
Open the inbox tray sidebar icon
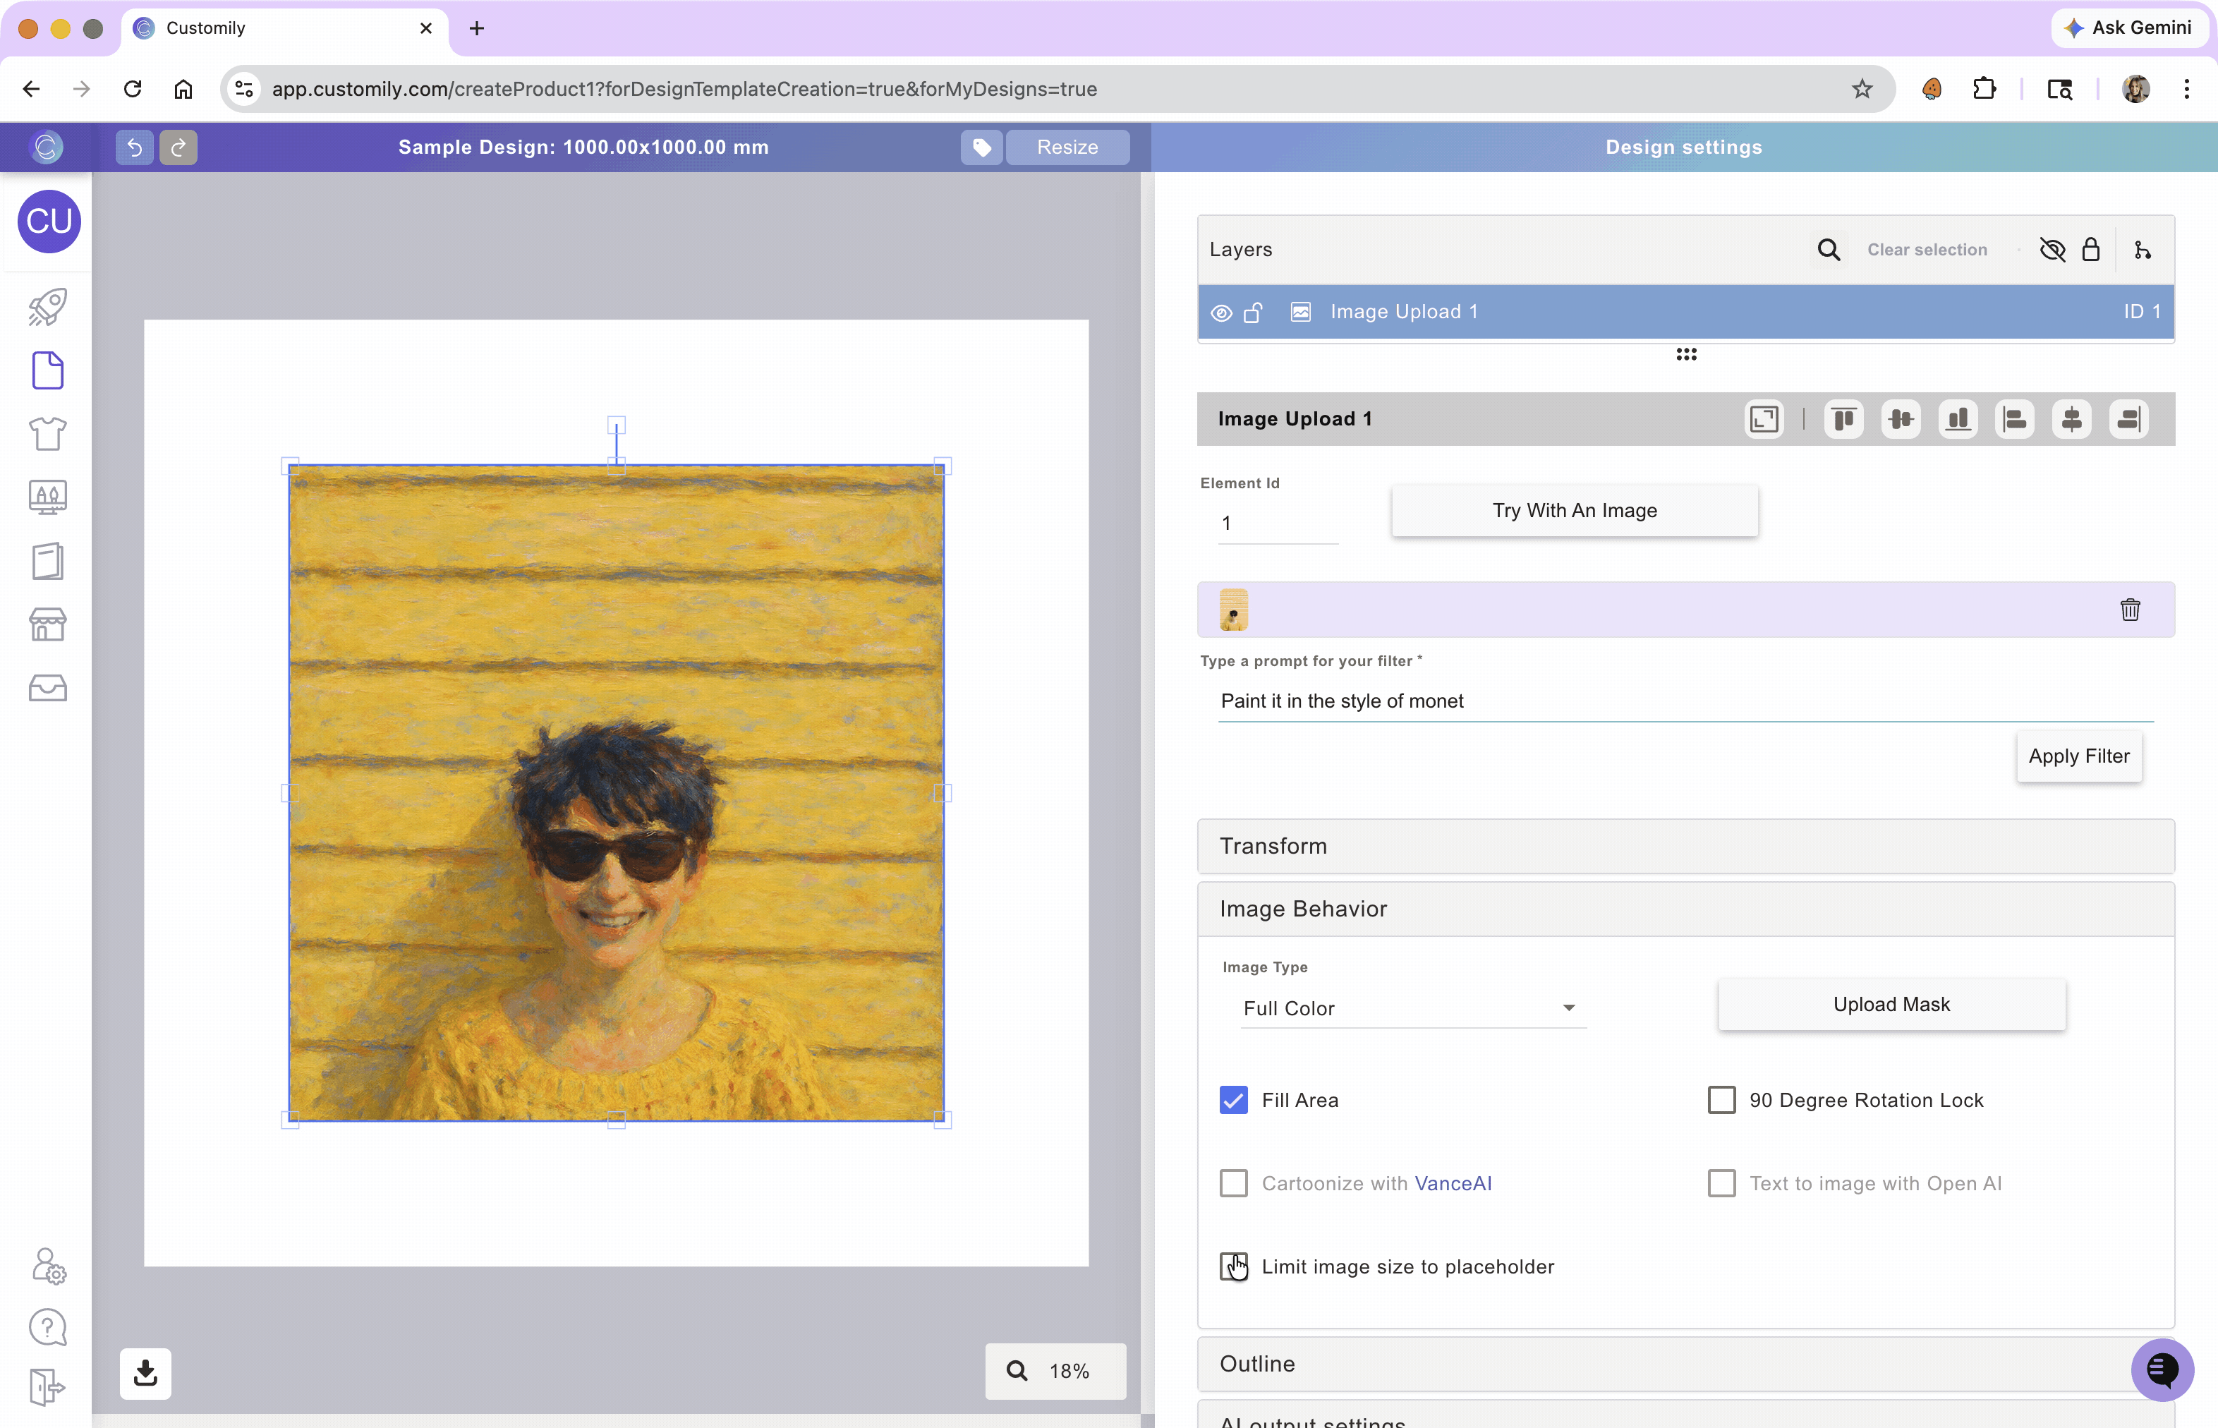click(x=47, y=688)
